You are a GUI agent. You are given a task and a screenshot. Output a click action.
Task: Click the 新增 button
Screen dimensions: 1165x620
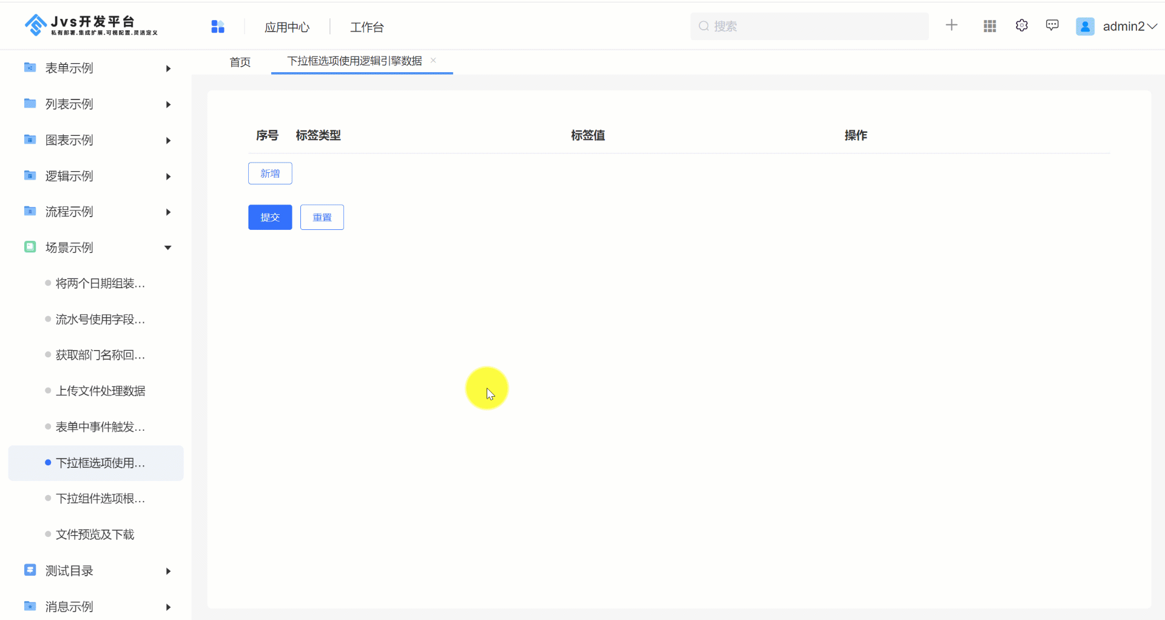270,174
